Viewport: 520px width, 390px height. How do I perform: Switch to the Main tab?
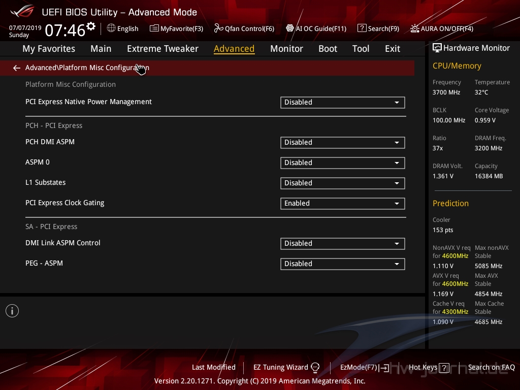(101, 49)
